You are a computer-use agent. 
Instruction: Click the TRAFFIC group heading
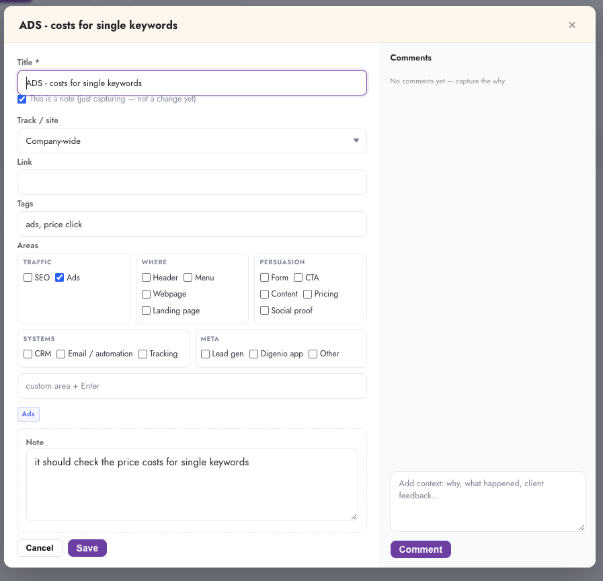[x=37, y=262]
